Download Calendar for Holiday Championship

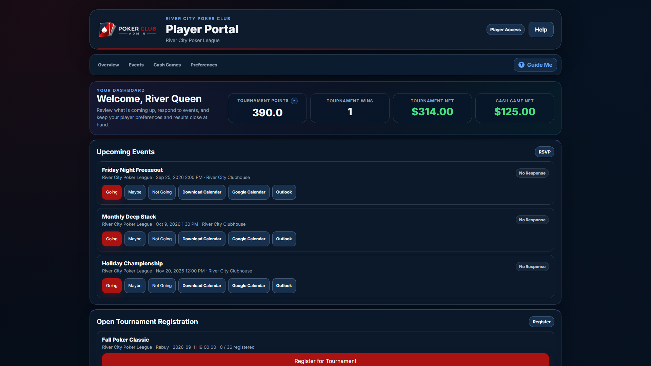click(202, 286)
